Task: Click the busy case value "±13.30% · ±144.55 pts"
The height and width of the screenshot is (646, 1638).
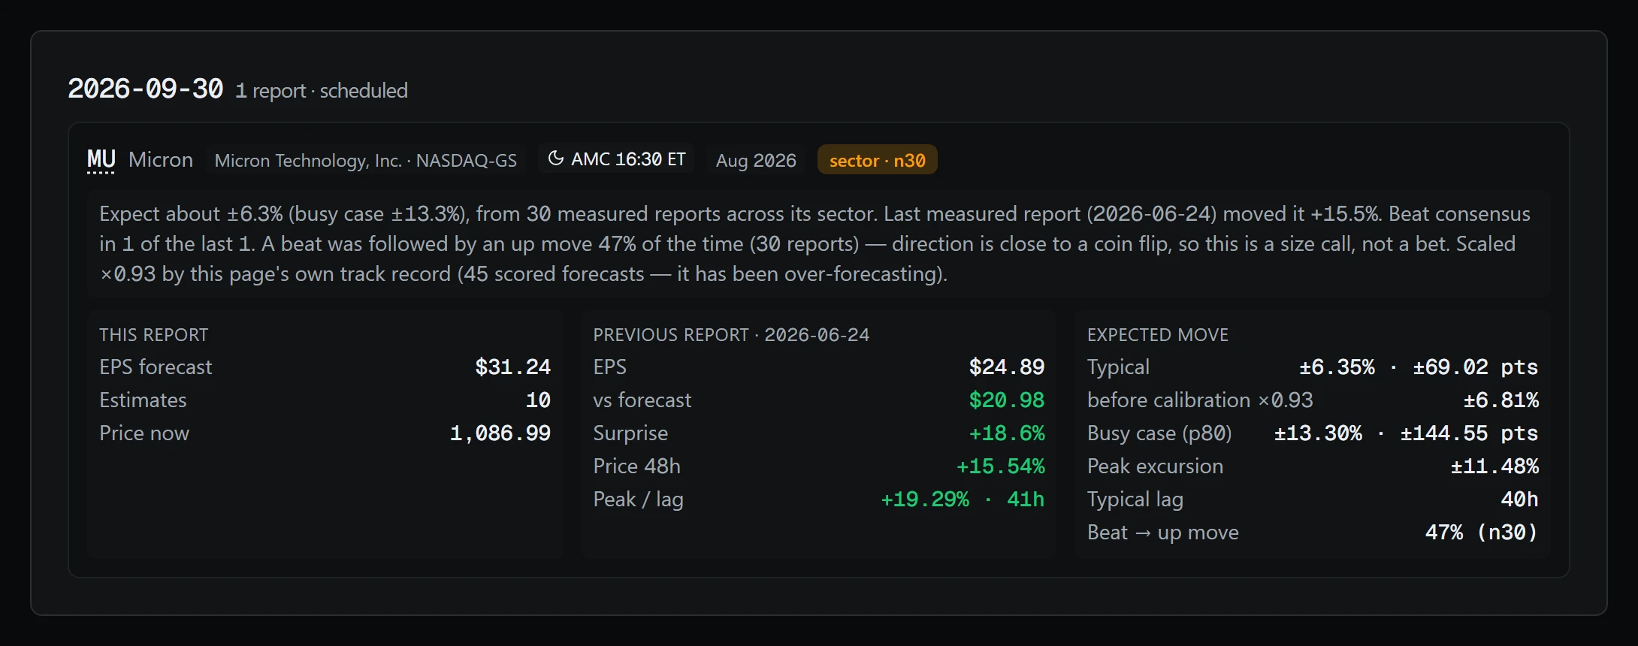Action: click(1406, 433)
